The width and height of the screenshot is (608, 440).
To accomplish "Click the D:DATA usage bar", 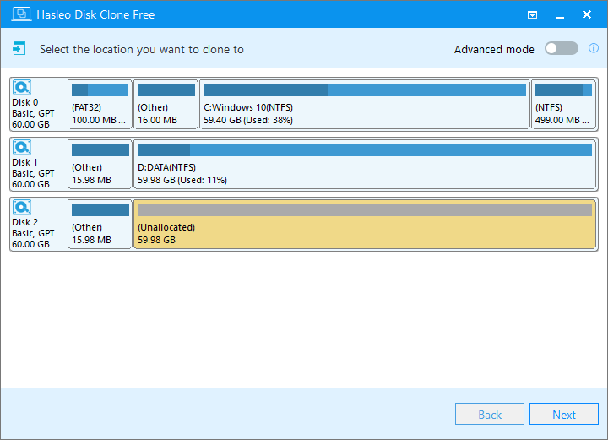I will [365, 150].
